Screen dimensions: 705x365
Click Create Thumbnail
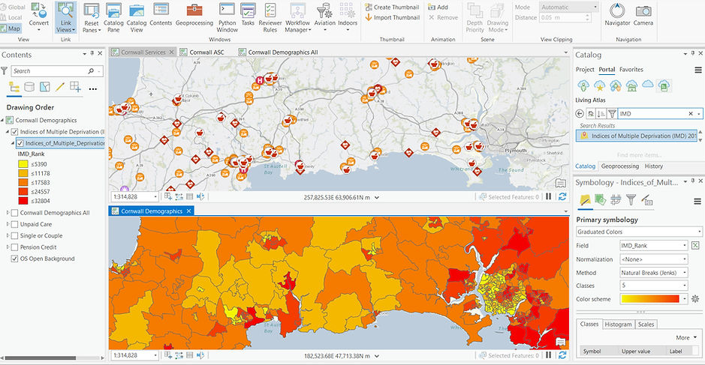click(x=392, y=7)
